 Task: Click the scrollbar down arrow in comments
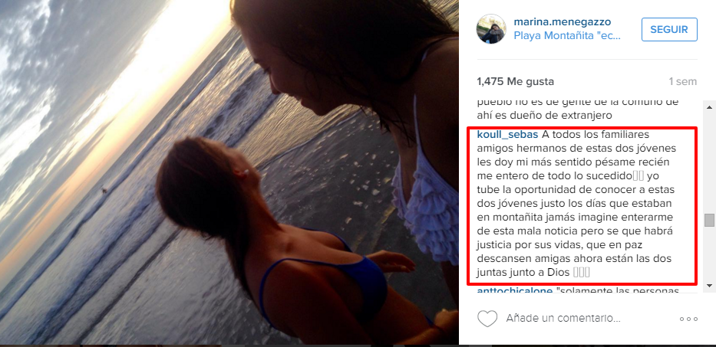(x=708, y=286)
